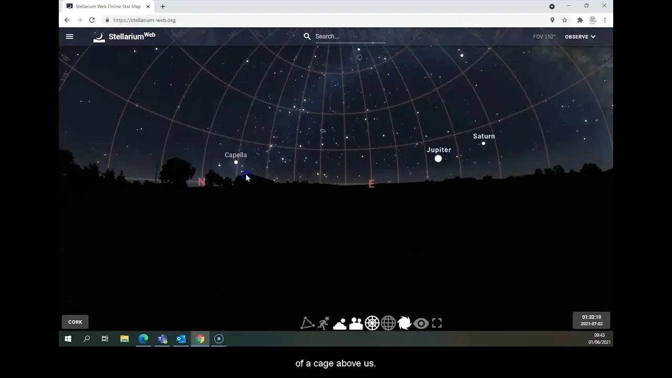Open Outlook from taskbar
The image size is (672, 378).
[181, 339]
